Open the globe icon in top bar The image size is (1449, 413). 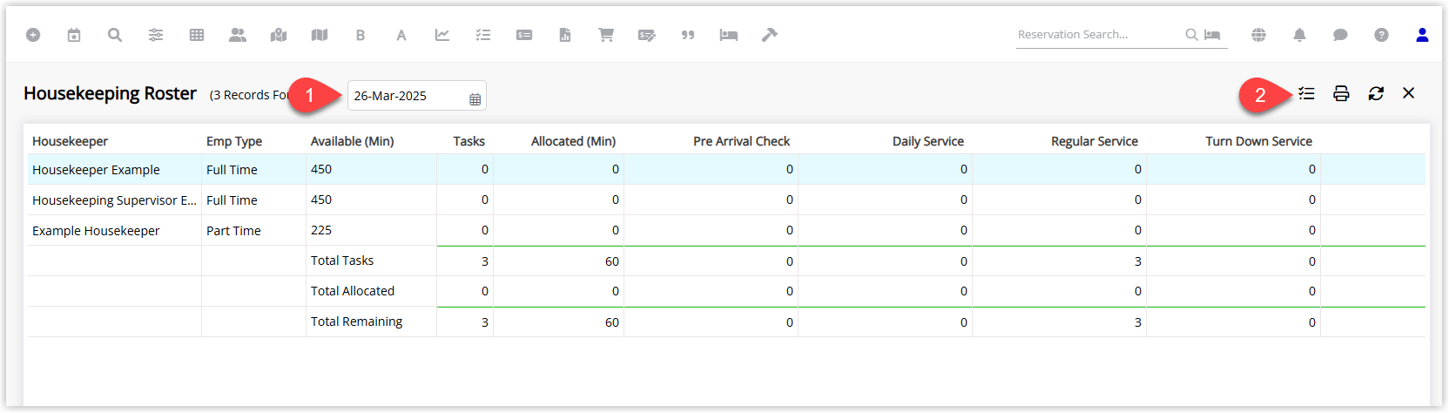tap(1258, 35)
